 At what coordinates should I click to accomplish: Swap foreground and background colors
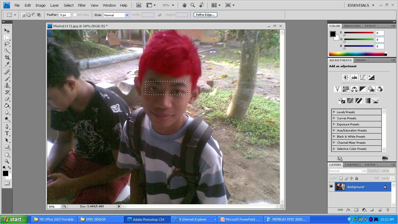click(x=9, y=168)
